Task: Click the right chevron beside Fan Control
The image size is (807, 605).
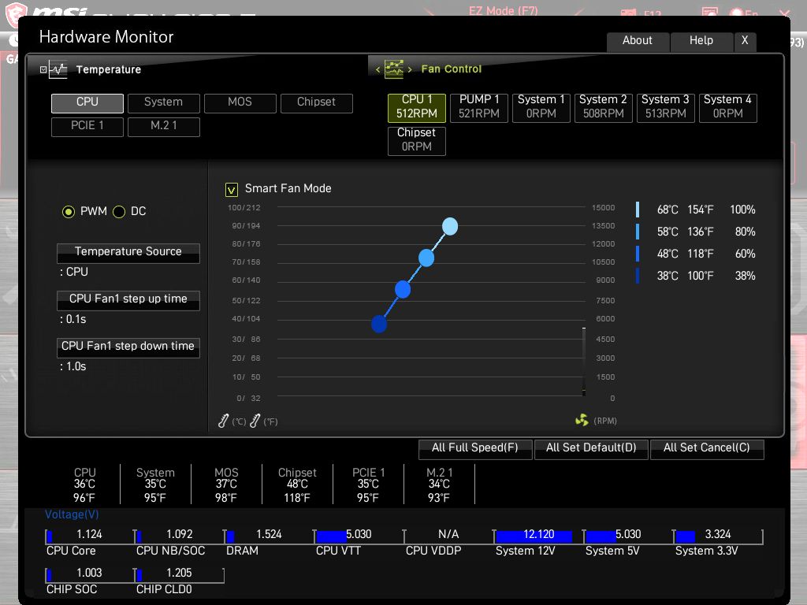Action: pyautogui.click(x=410, y=69)
